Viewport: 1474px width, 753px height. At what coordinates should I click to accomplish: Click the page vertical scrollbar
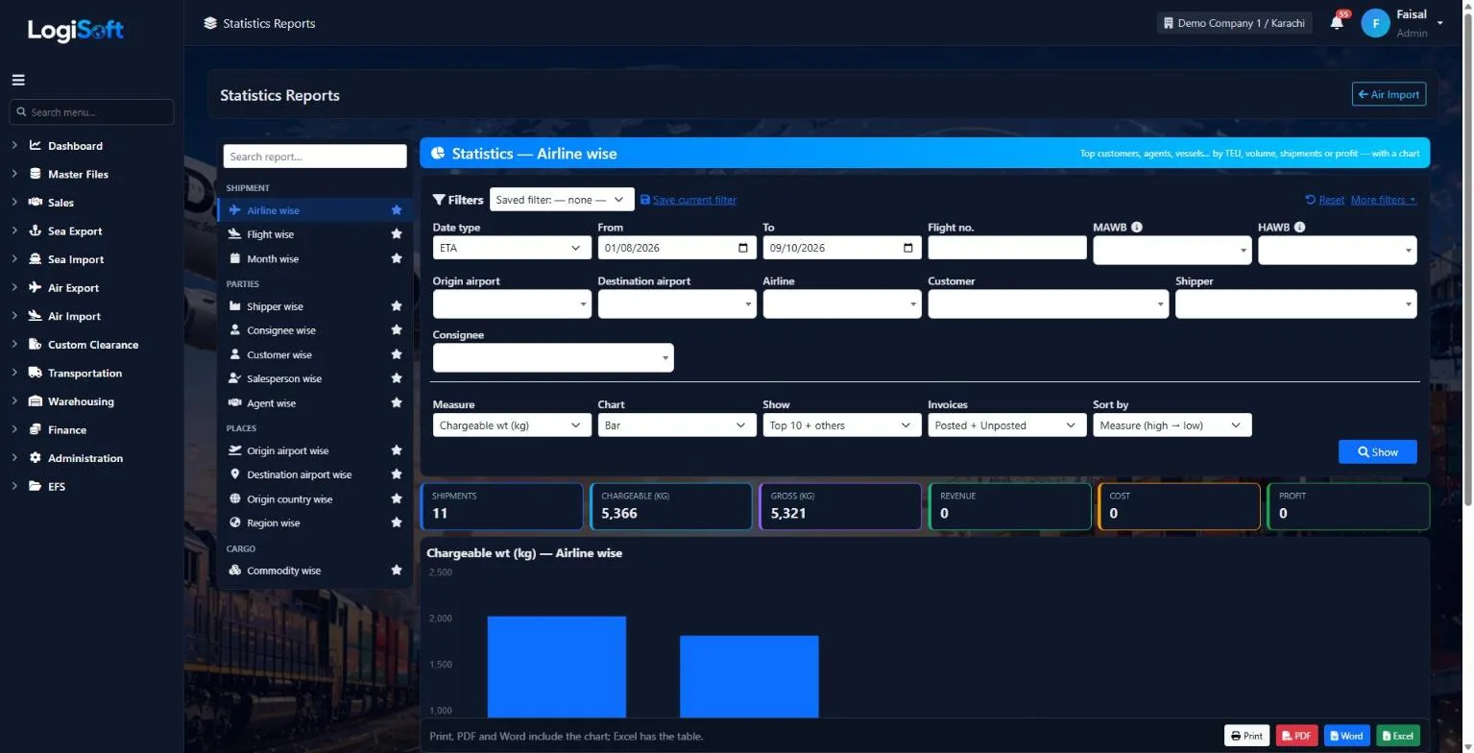[x=1468, y=259]
